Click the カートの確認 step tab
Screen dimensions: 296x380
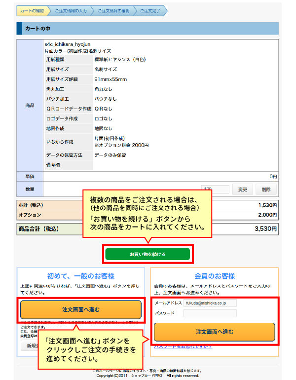(x=32, y=11)
